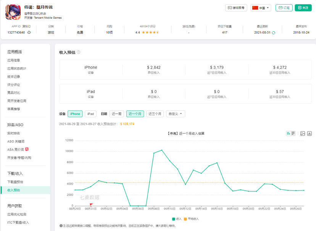
Task: Click the iPhone $4,272 30日均收入 value
Action: [x=280, y=67]
